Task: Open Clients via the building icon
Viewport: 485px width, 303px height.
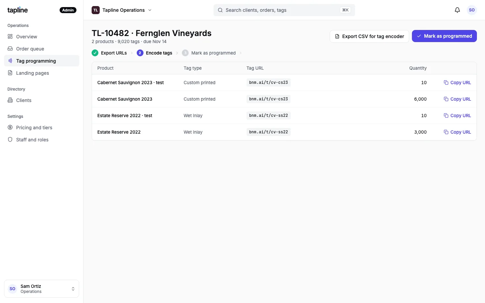Action: [x=10, y=100]
